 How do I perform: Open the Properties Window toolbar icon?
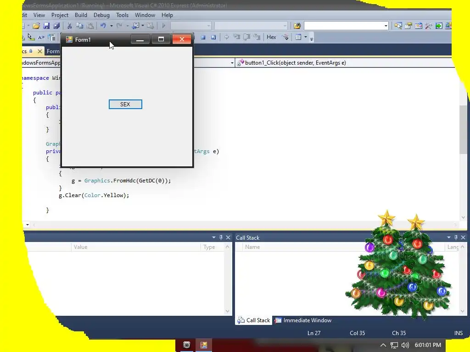coord(408,26)
